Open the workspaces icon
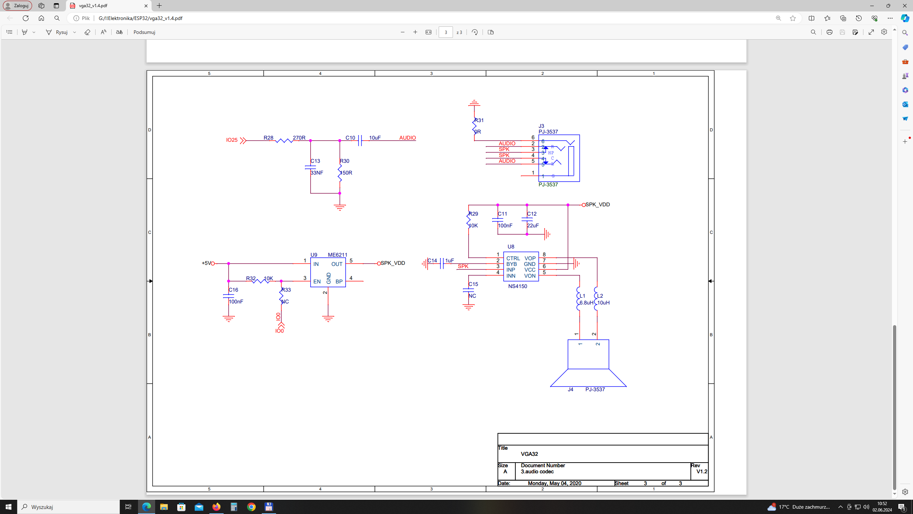The height and width of the screenshot is (514, 913). pyautogui.click(x=41, y=6)
